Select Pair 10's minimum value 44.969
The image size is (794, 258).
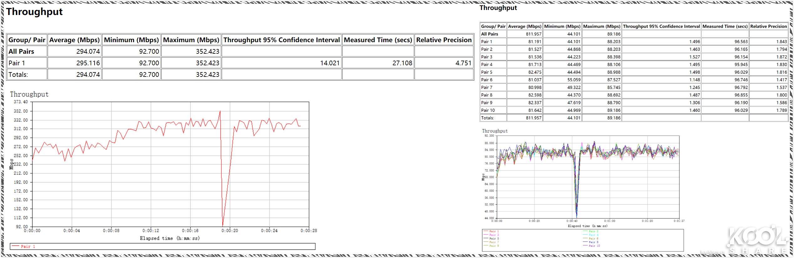[x=574, y=110]
